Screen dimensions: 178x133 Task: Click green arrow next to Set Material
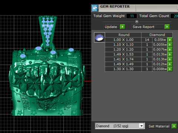174,126
